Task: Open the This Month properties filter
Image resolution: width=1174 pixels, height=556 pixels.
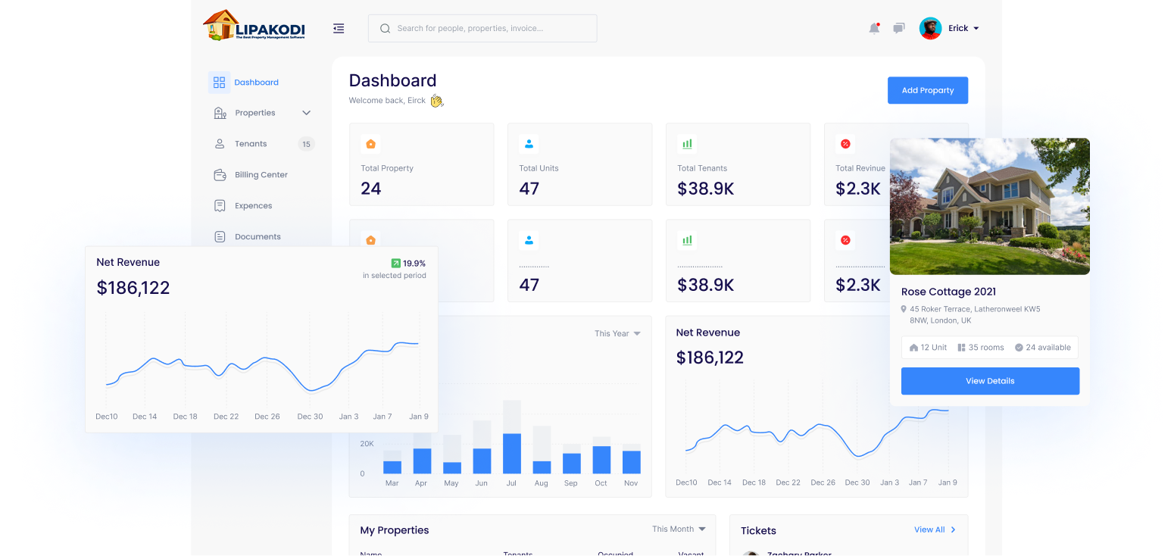Action: pyautogui.click(x=678, y=529)
